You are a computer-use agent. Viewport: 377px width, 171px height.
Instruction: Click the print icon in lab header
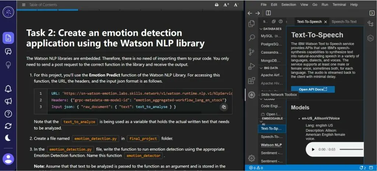click(216, 5)
